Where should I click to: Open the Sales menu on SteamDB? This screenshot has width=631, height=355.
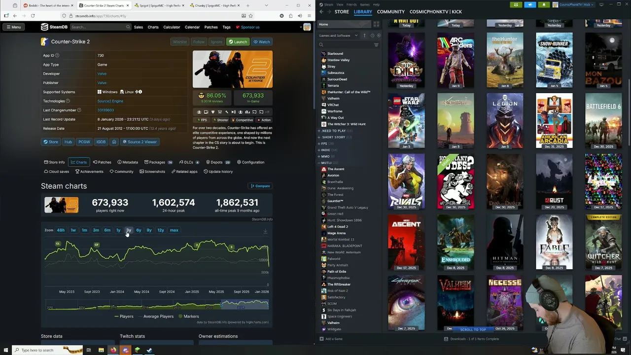139,27
